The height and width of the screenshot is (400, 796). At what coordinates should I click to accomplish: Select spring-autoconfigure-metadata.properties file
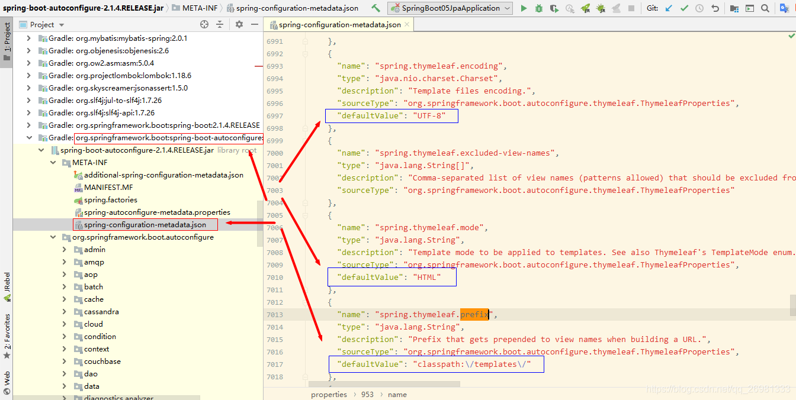point(157,212)
